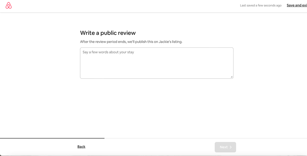Click the chevron arrow inside Next

pyautogui.click(x=231, y=147)
